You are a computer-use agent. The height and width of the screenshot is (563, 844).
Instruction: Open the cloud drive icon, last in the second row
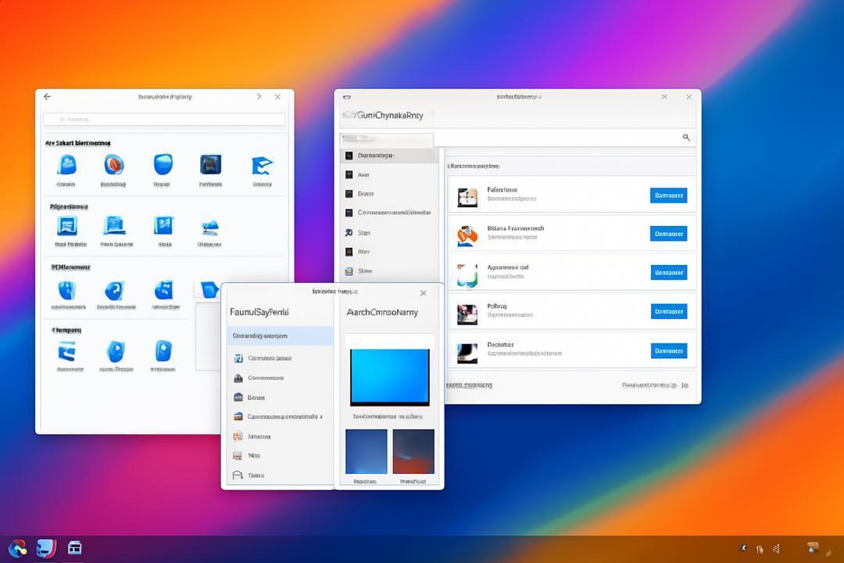click(210, 228)
